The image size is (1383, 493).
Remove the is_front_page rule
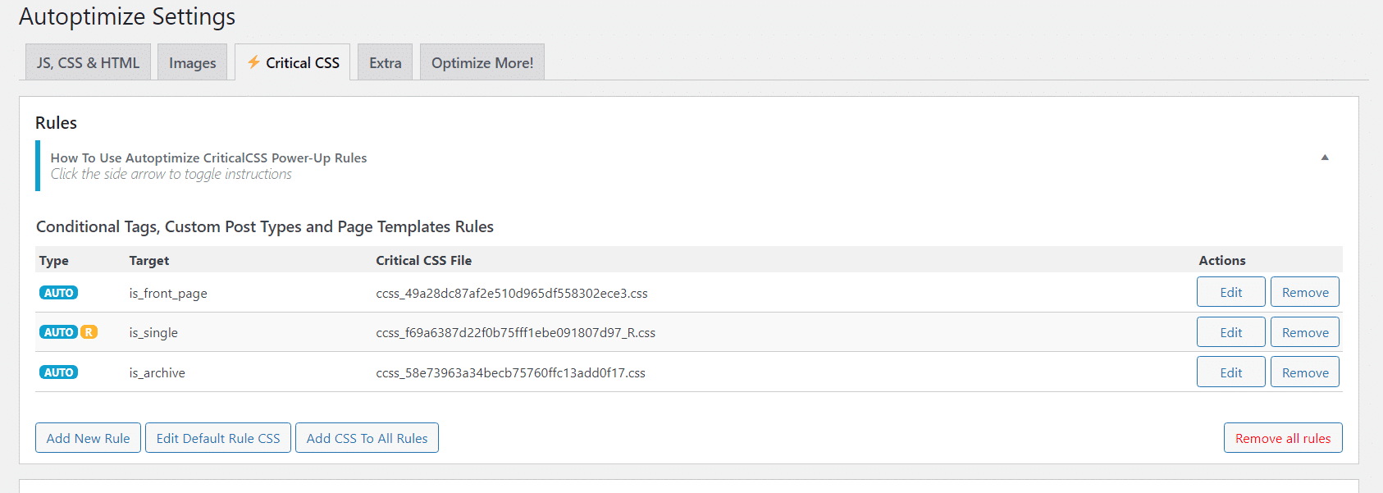1305,292
